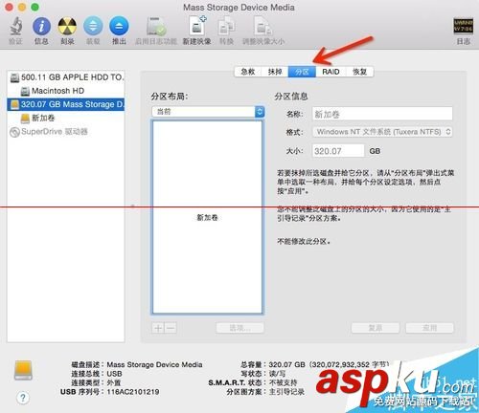
Task: Open the Log (日志) toolbar icon
Action: point(463,26)
